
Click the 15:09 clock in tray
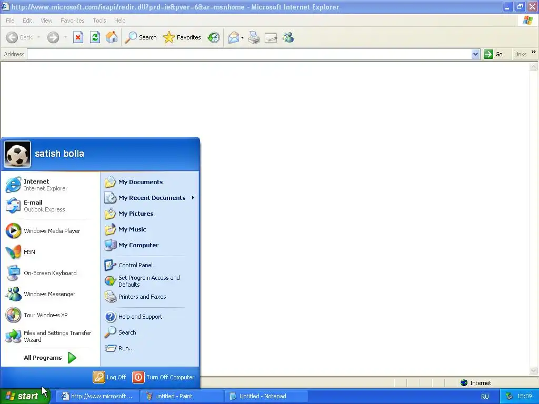coord(525,396)
